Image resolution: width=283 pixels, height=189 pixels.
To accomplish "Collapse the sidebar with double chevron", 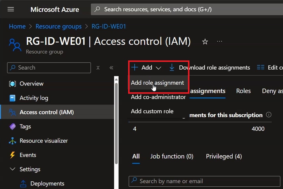I will (111, 68).
